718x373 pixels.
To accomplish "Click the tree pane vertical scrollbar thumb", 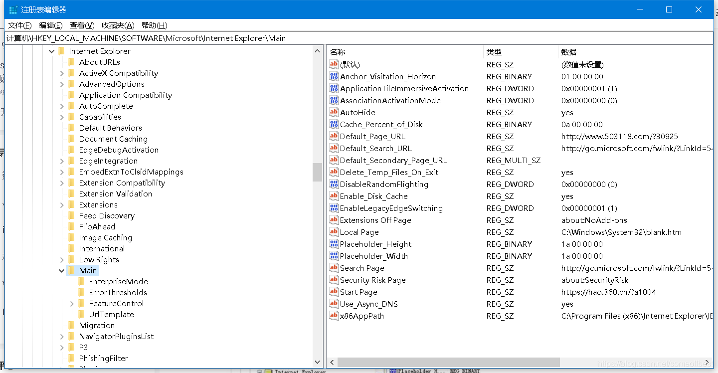I will point(318,173).
